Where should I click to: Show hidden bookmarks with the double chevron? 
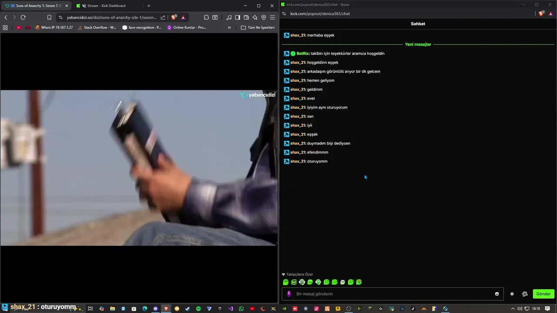(x=229, y=27)
